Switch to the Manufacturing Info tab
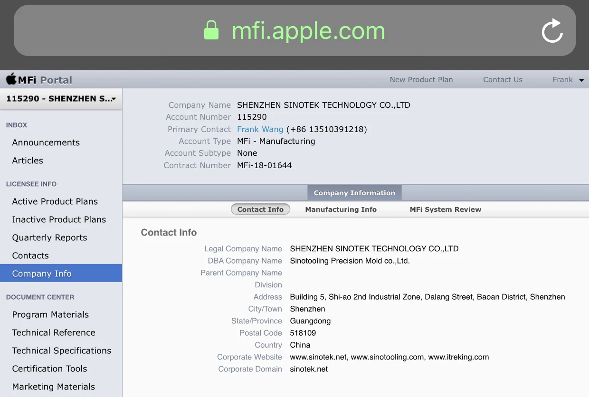The width and height of the screenshot is (589, 397). tap(341, 209)
